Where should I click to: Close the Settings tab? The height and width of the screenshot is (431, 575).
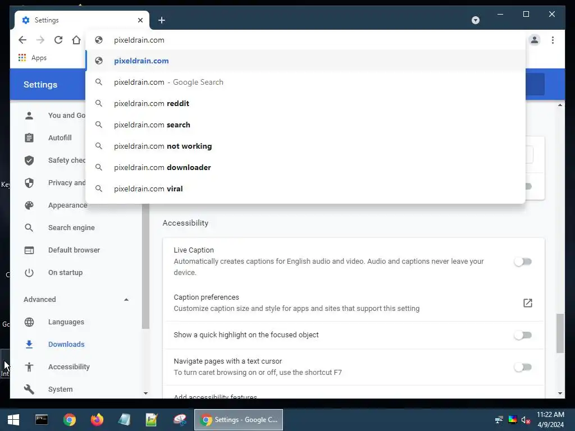point(140,20)
